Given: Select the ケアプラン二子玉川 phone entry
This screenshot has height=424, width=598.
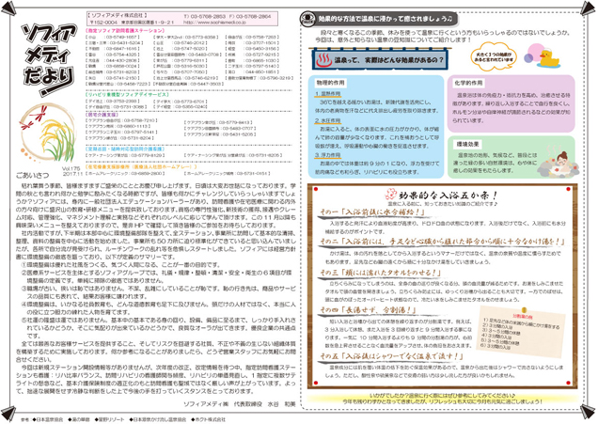Looking at the screenshot, I should (x=121, y=132).
